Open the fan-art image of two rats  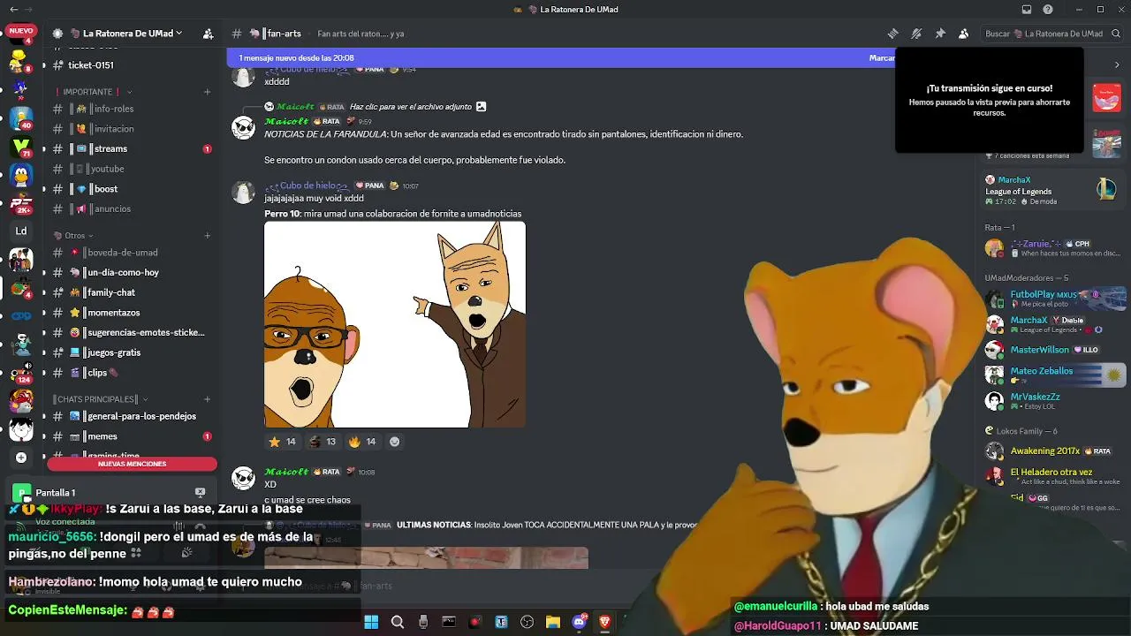[x=395, y=324]
